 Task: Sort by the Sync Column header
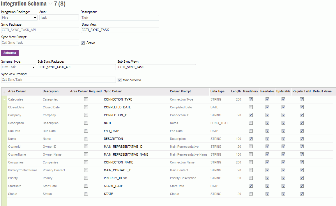click(113, 91)
